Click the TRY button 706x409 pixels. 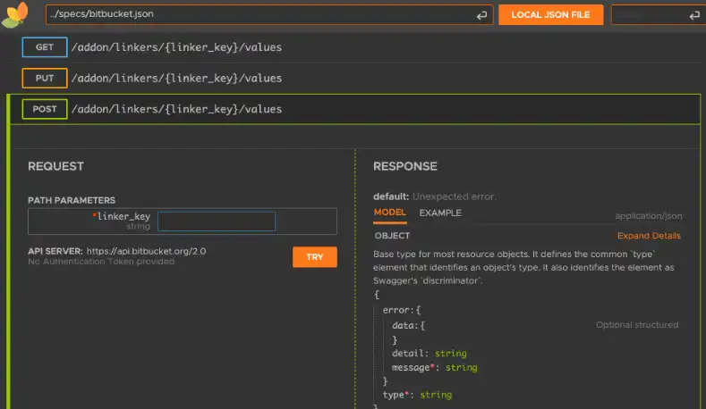[315, 257]
